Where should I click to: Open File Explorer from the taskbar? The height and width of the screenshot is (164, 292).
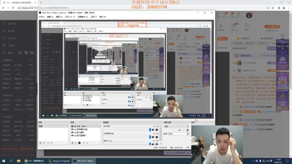[19, 161]
